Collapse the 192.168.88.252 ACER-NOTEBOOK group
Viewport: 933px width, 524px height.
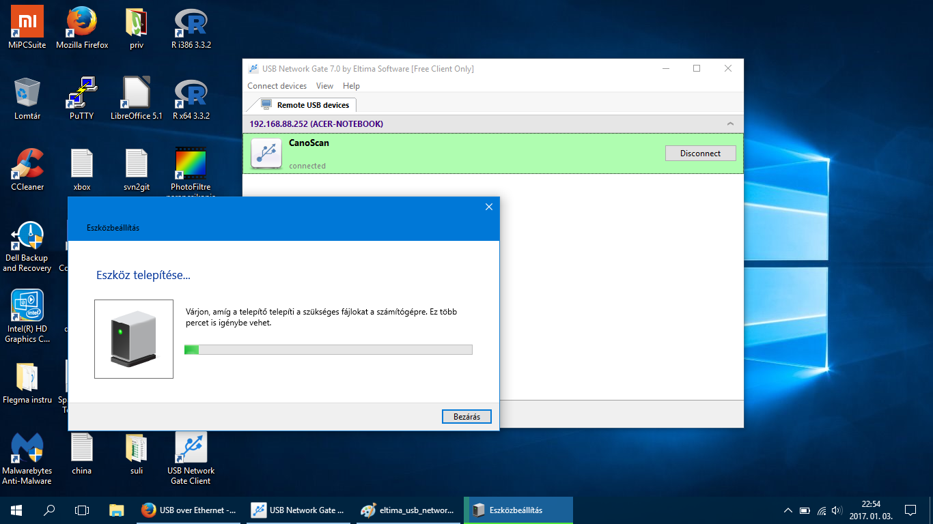[x=730, y=124]
